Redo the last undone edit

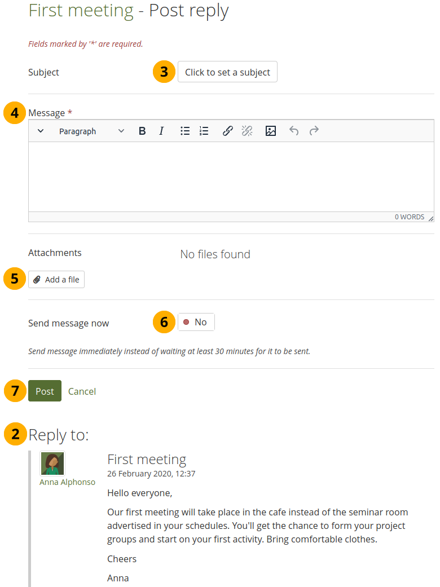[314, 131]
